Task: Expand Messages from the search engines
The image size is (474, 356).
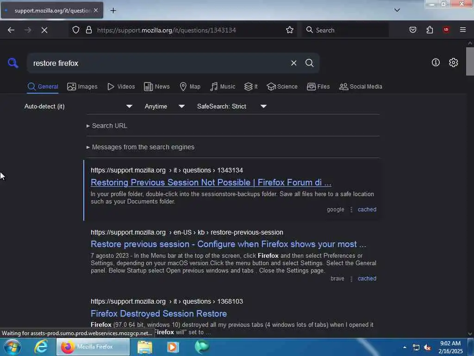Action: [141, 147]
